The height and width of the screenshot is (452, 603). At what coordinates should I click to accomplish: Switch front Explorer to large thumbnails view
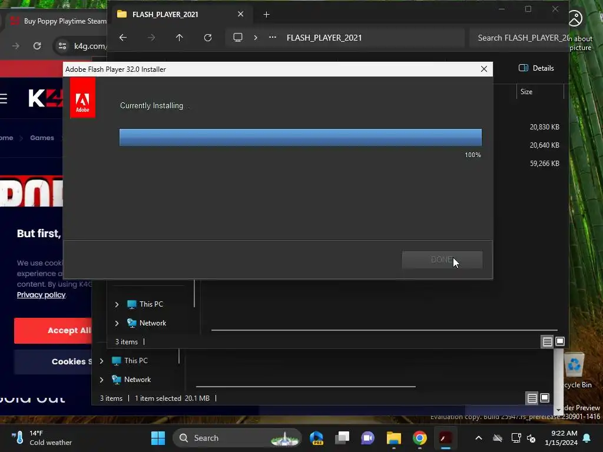click(x=560, y=341)
